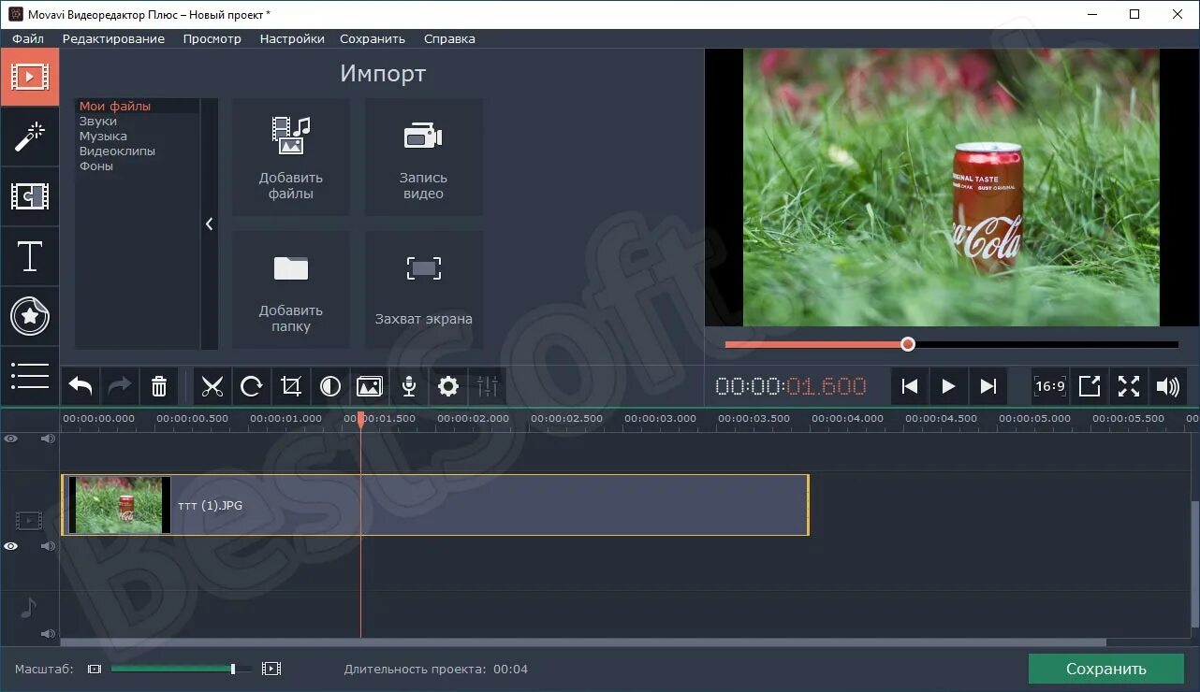
Task: Mute the video track speaker
Action: 48,546
